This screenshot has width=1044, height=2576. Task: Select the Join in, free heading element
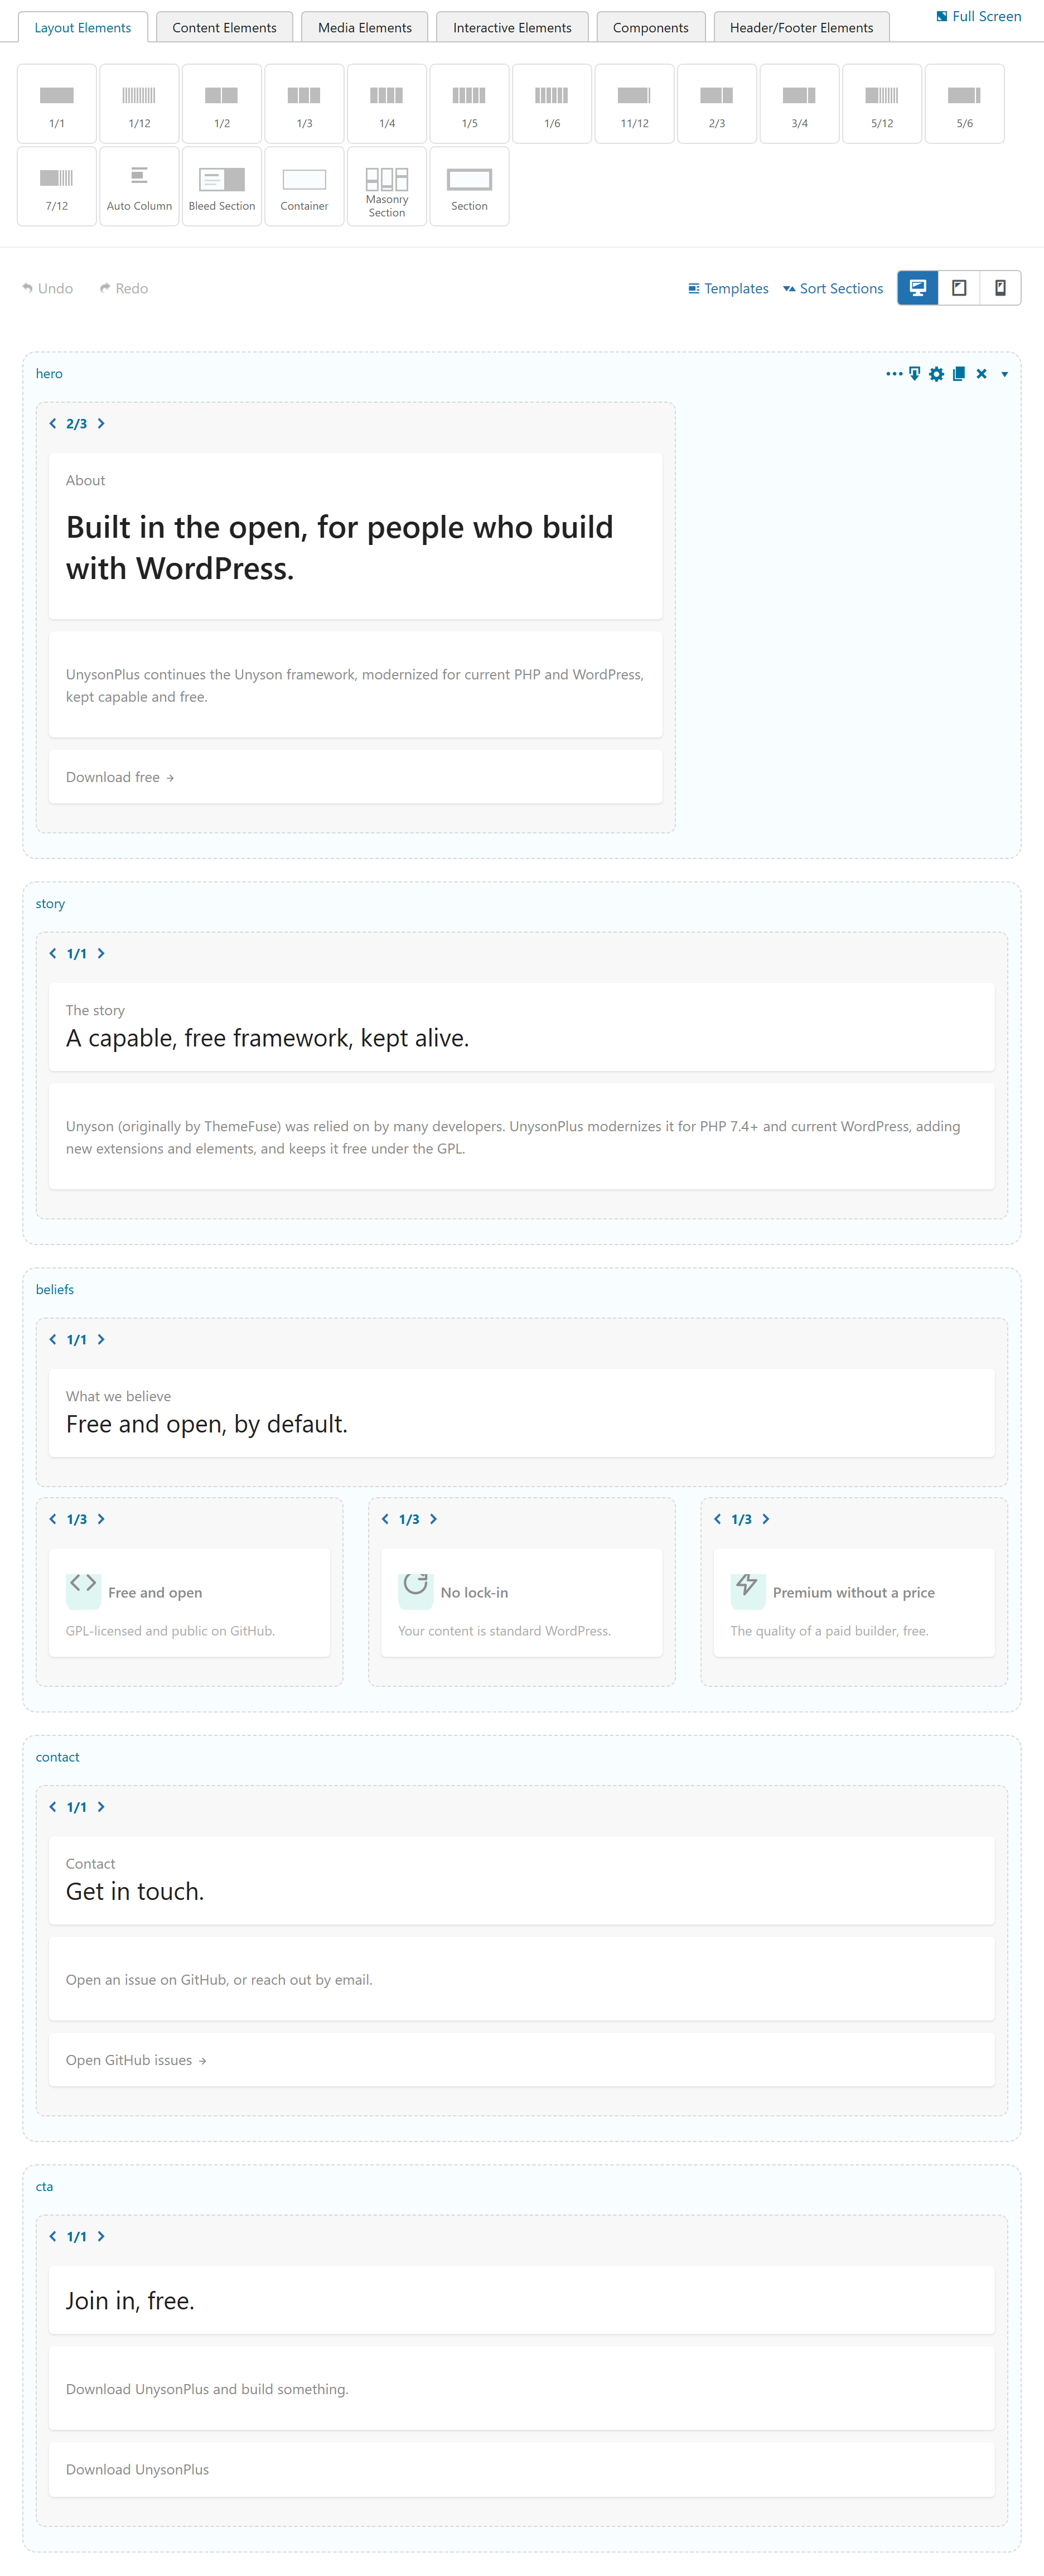click(522, 2300)
